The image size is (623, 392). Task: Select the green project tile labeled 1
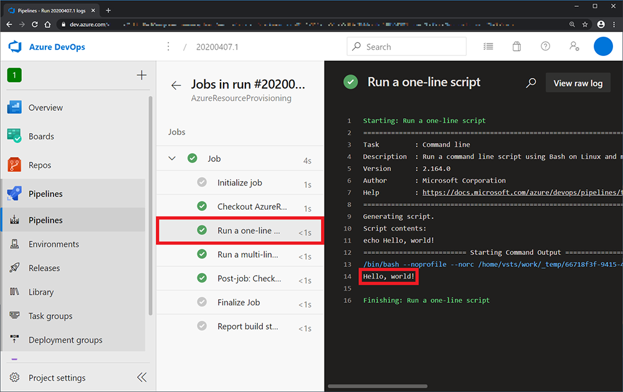coord(14,75)
